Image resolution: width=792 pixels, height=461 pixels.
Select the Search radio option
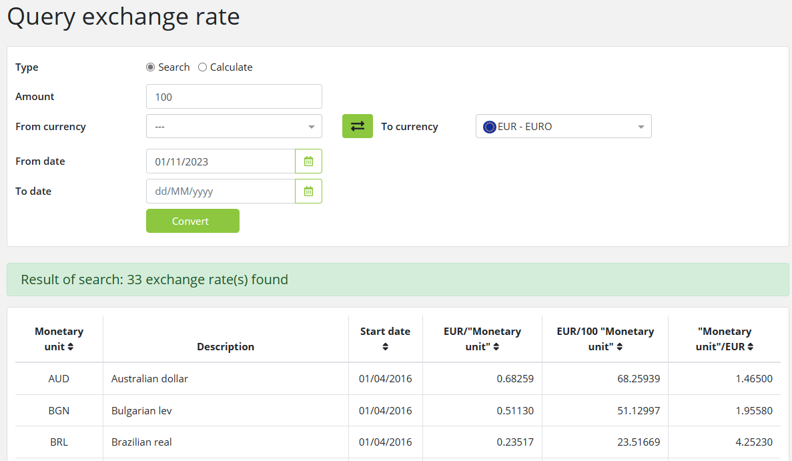(151, 67)
